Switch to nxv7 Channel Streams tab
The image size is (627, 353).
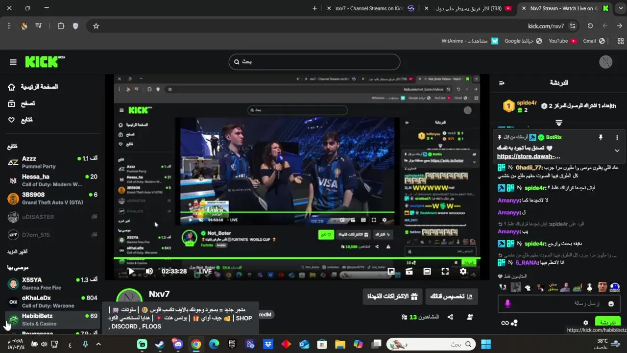(x=370, y=8)
